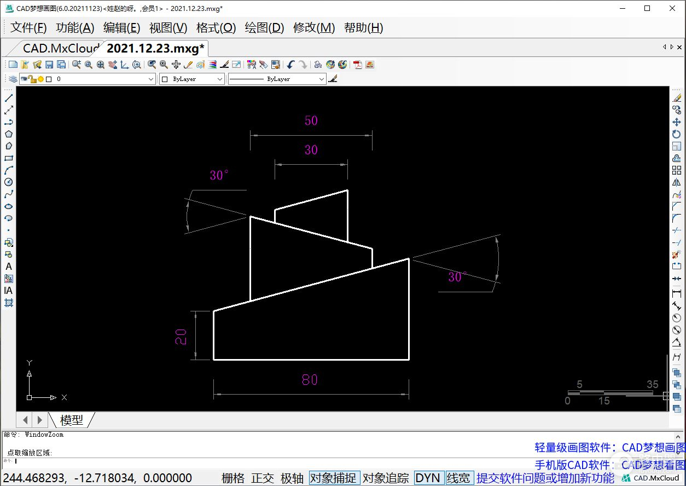Switch to the CAD.MxCloud tab
This screenshot has width=686, height=486.
tap(60, 48)
